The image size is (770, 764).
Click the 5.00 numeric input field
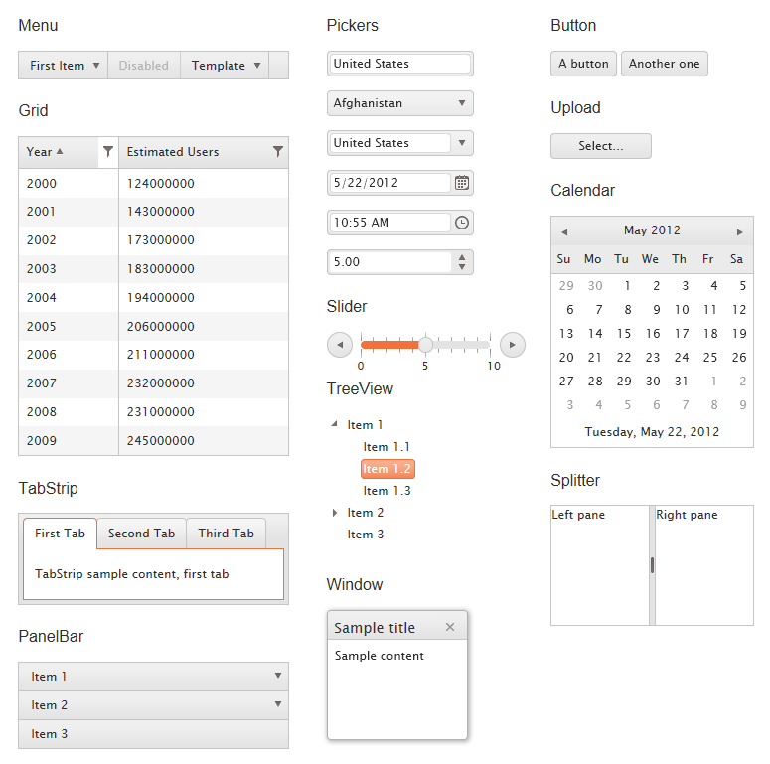[x=390, y=262]
